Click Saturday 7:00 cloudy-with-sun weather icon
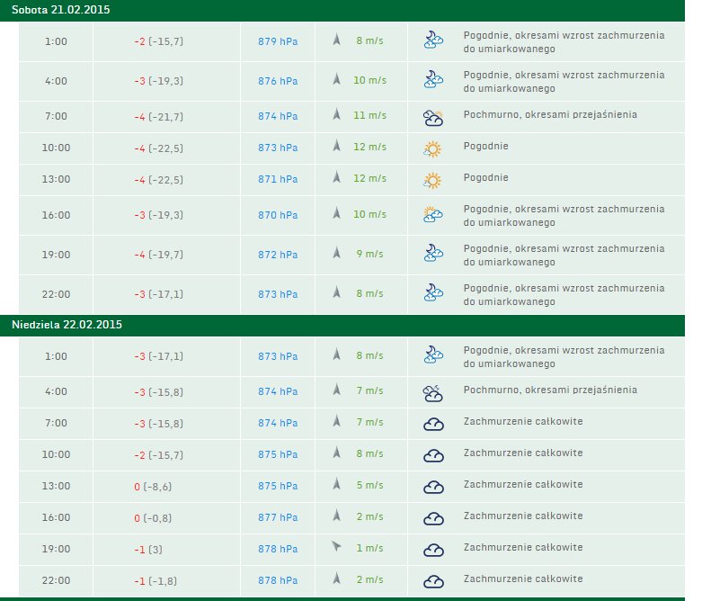 click(433, 118)
